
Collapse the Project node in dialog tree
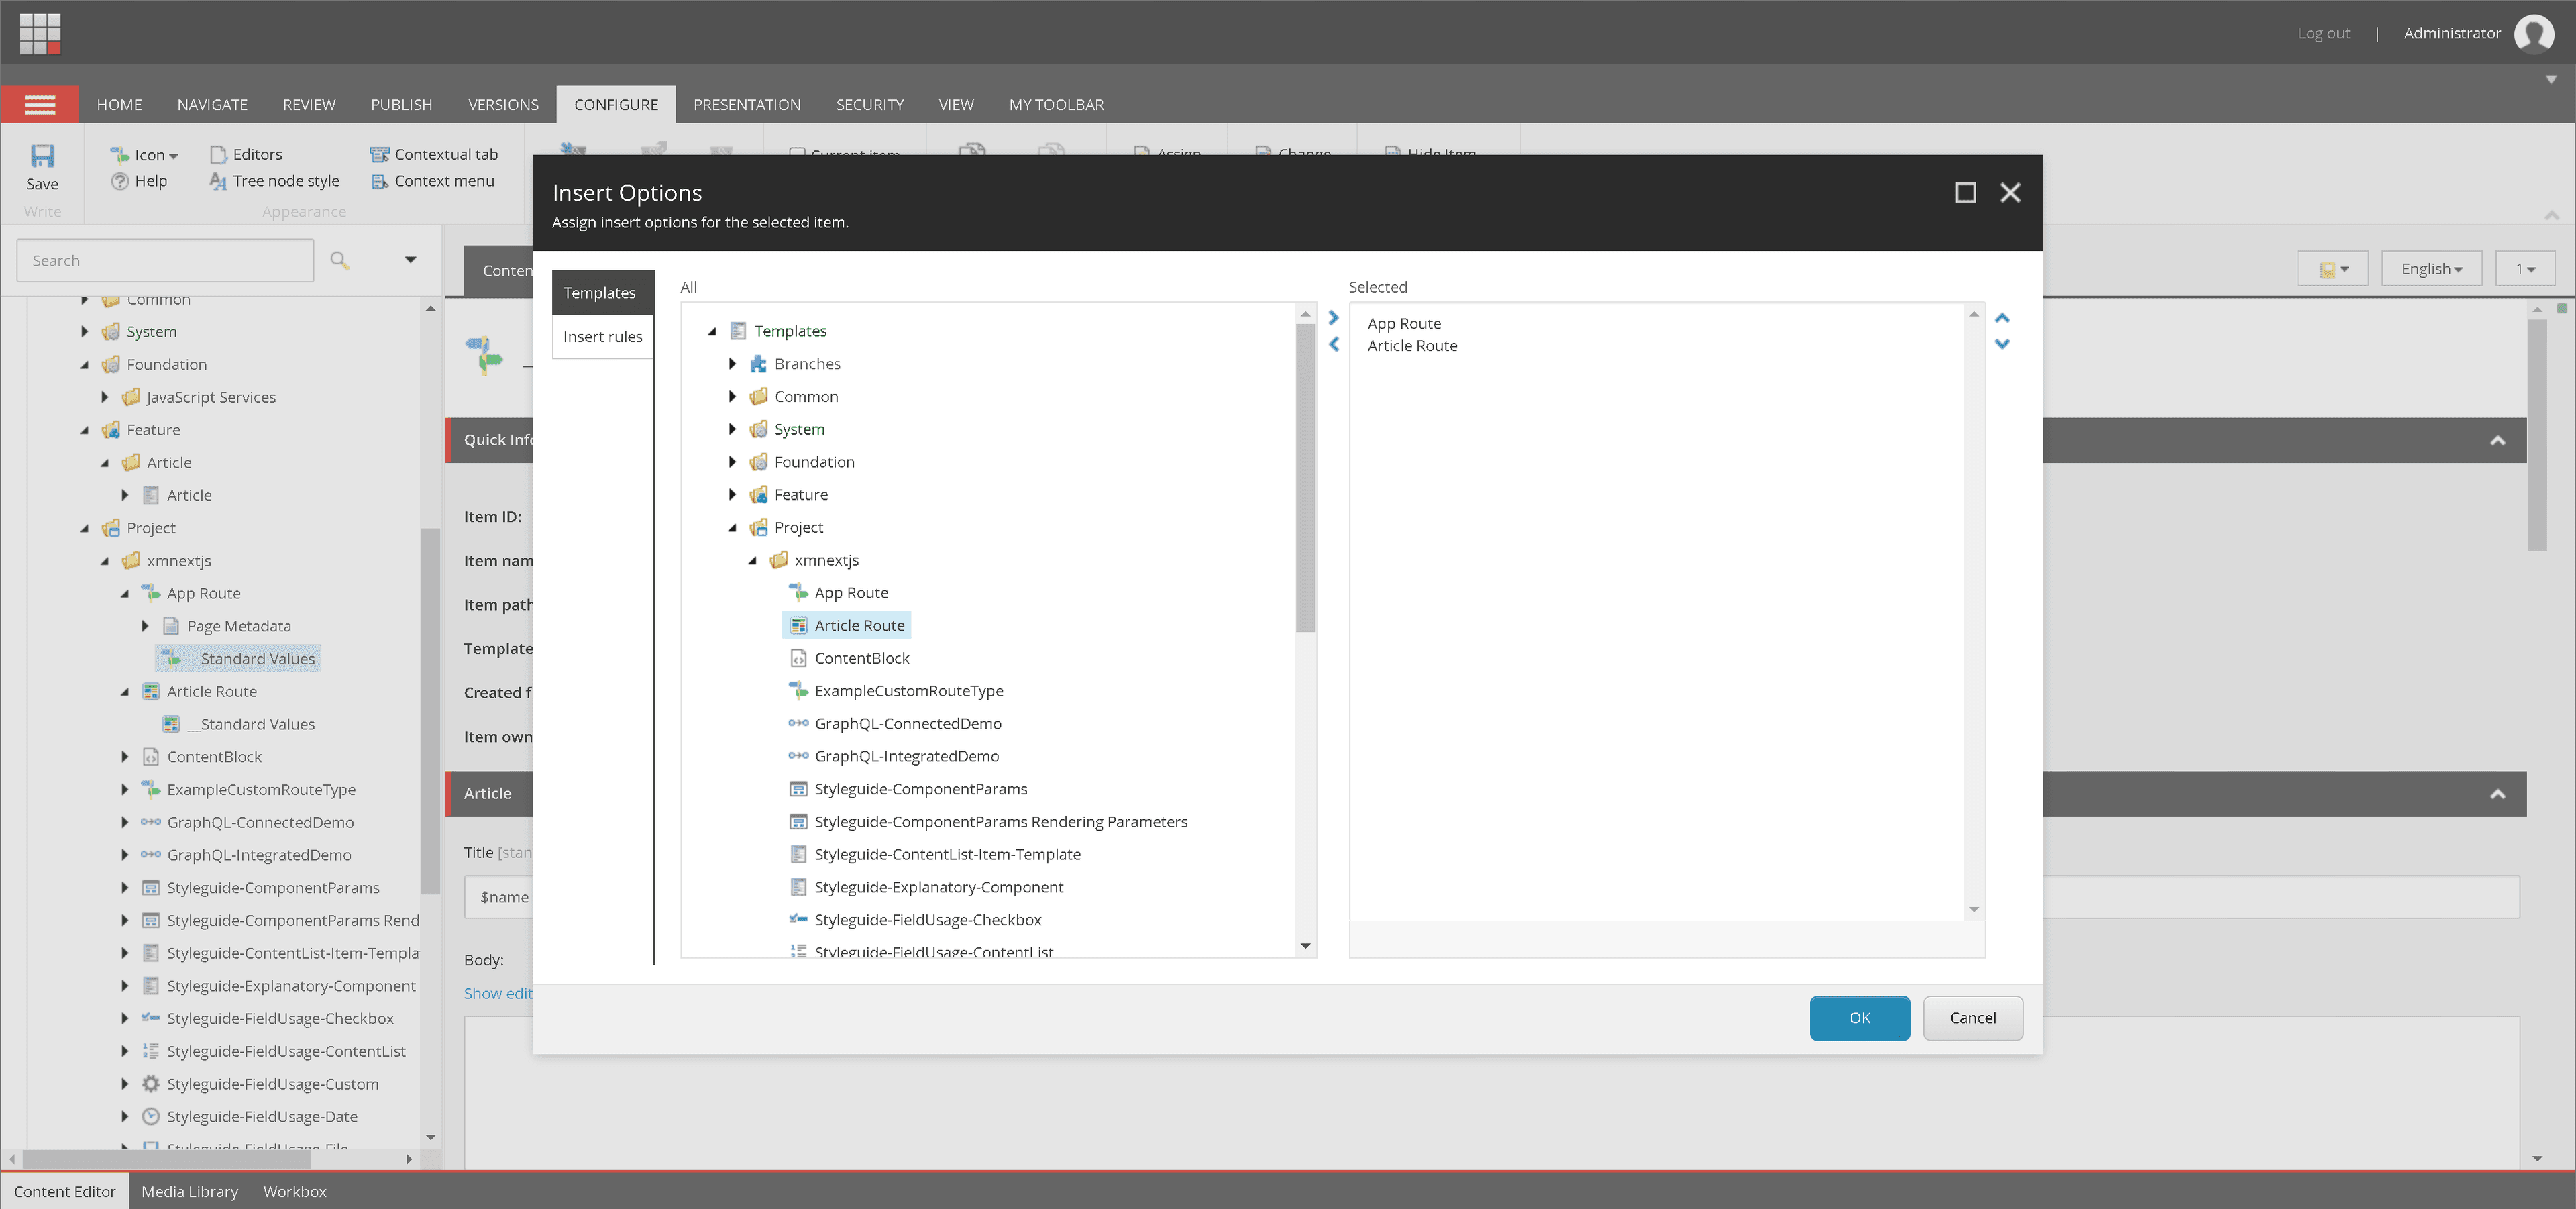tap(732, 527)
